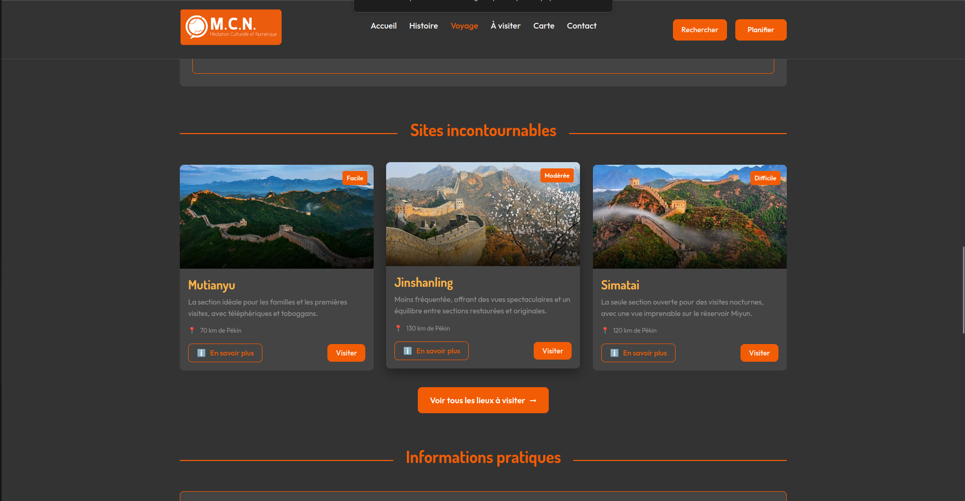The height and width of the screenshot is (501, 965).
Task: Go to the Histoire page
Action: pos(423,26)
